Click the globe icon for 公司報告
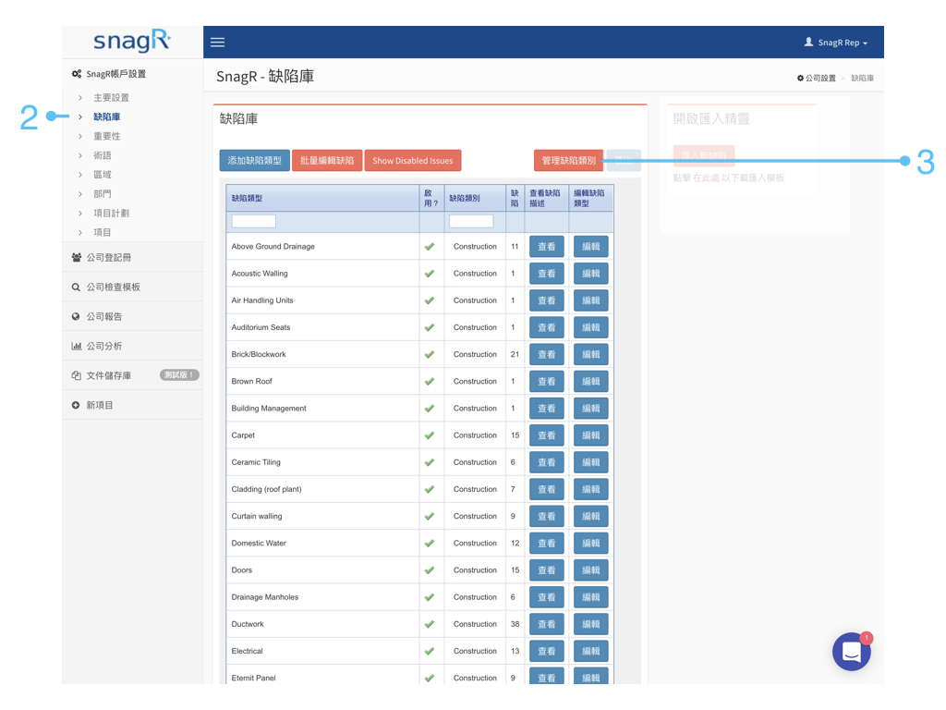Screen dimensions: 946x710 tap(76, 316)
